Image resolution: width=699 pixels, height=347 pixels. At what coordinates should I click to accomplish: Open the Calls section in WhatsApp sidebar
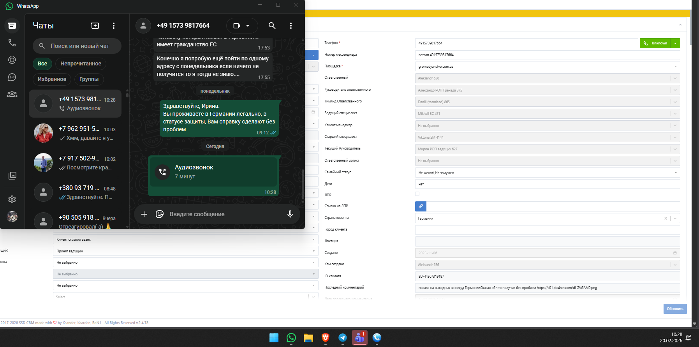pyautogui.click(x=12, y=43)
